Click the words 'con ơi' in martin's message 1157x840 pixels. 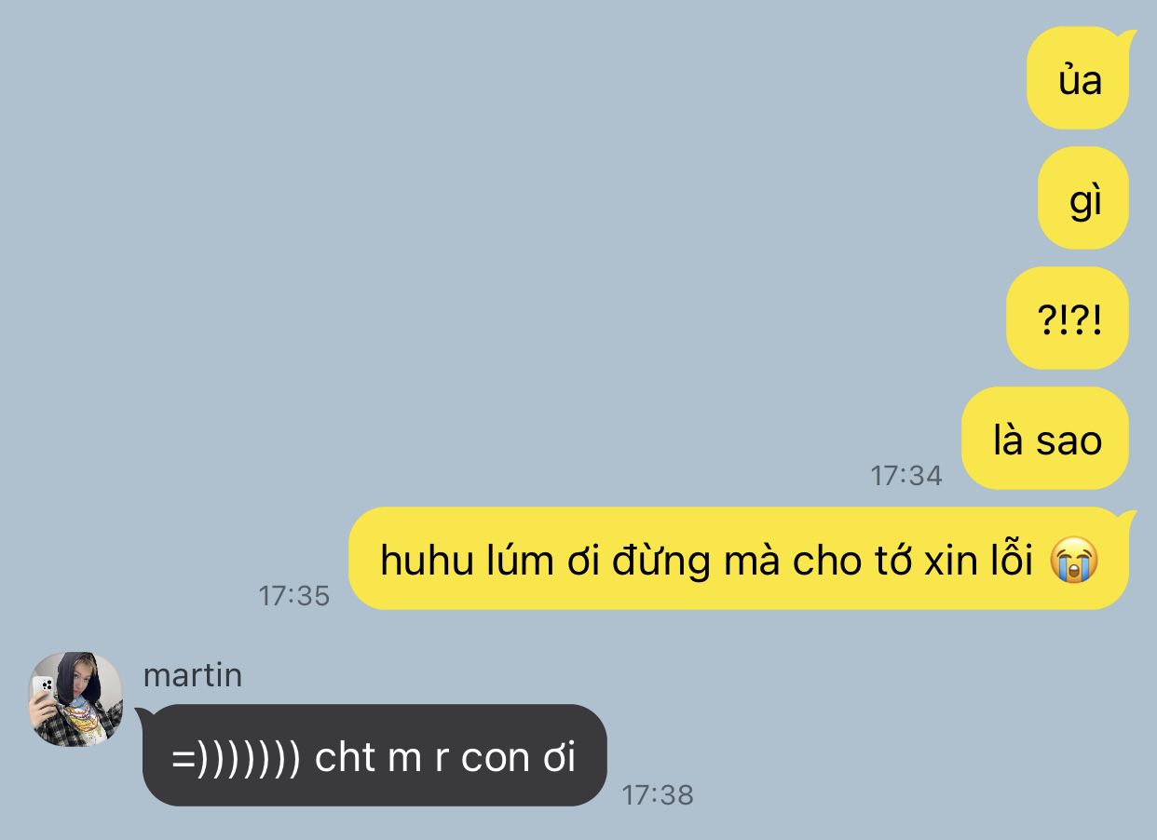point(518,758)
